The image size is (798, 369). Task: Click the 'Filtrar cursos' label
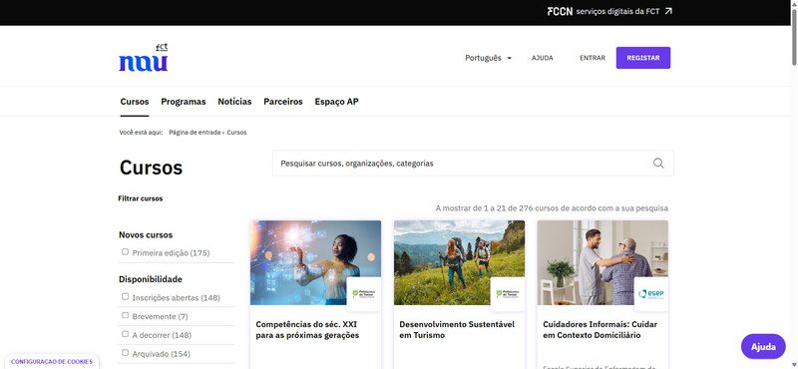coord(141,198)
